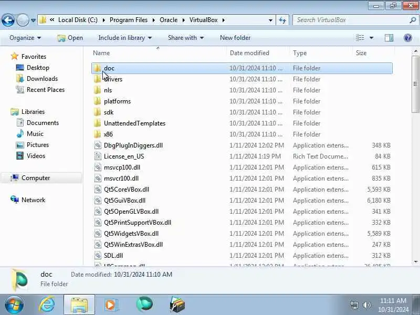420x315 pixels.
Task: Refresh the folder view
Action: [x=282, y=20]
